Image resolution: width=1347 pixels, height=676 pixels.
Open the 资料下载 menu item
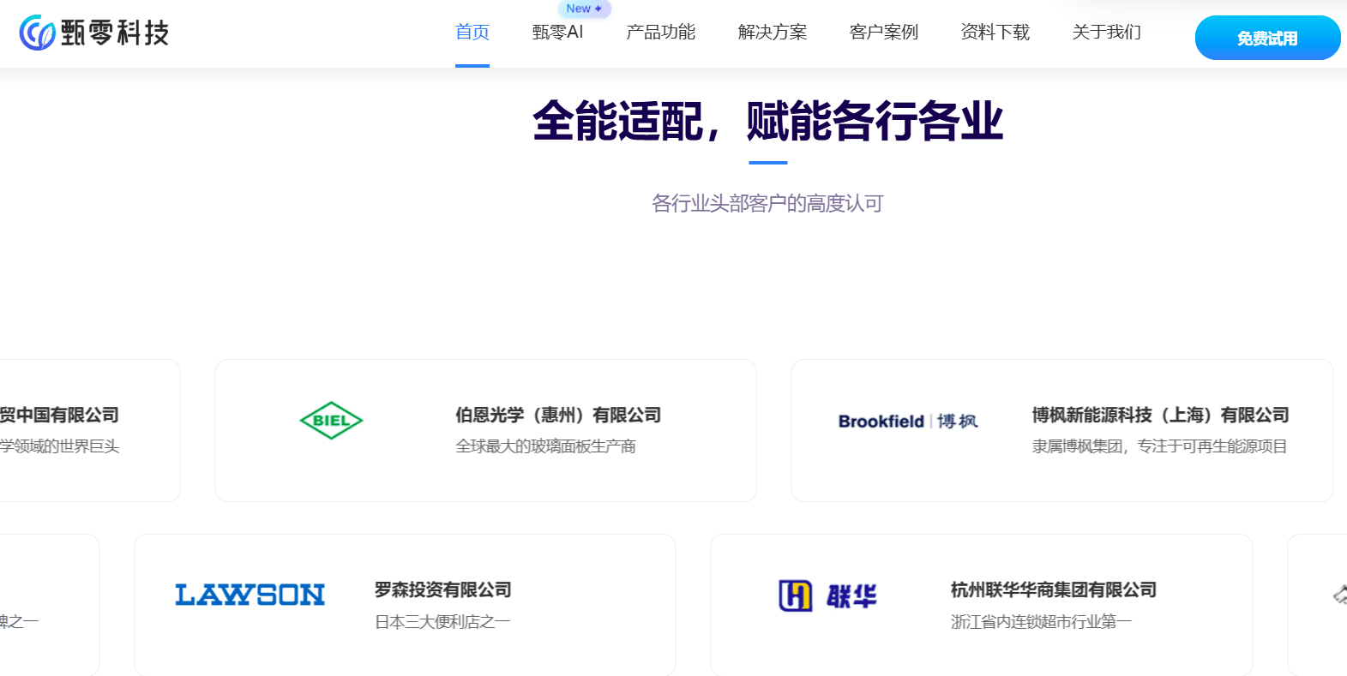(x=995, y=33)
